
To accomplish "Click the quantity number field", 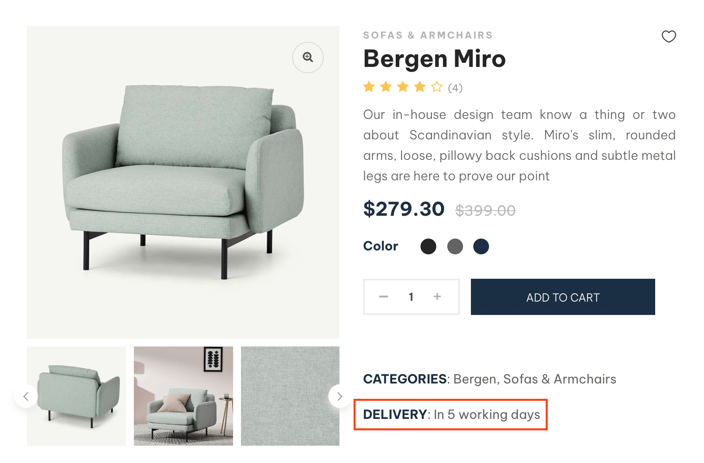I will coord(411,297).
